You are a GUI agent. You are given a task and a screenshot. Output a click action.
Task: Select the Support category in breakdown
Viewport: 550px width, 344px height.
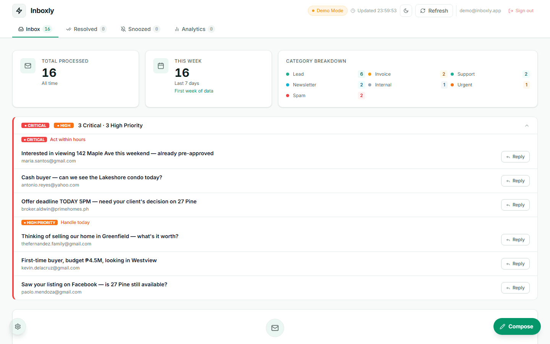point(490,74)
